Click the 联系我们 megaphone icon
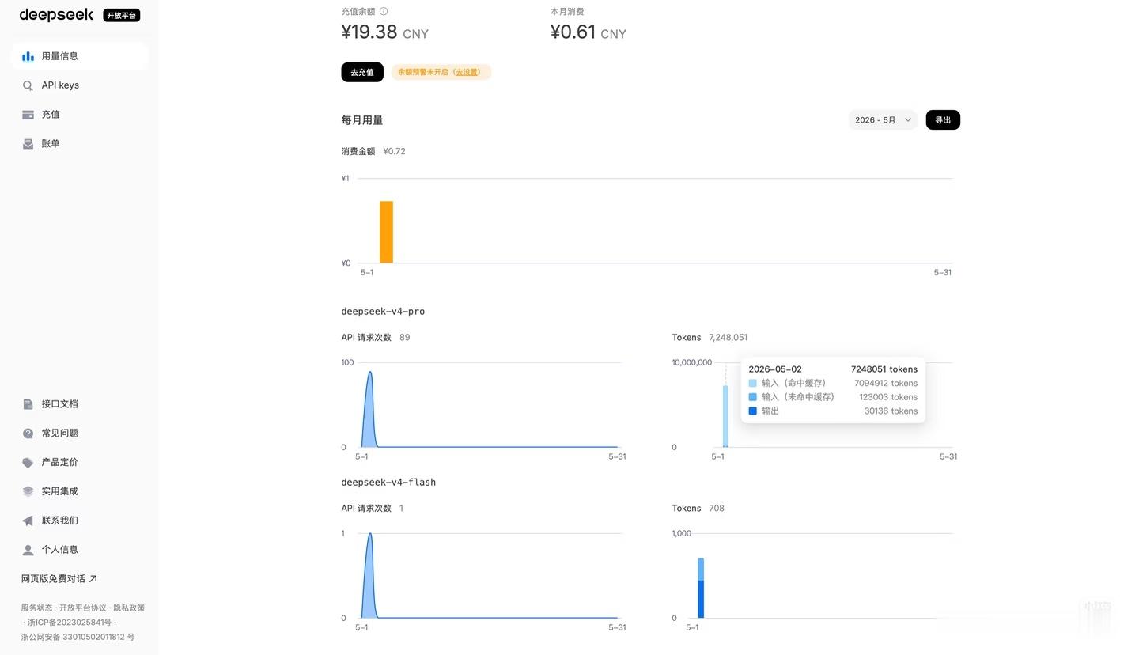The height and width of the screenshot is (655, 1139). (28, 521)
